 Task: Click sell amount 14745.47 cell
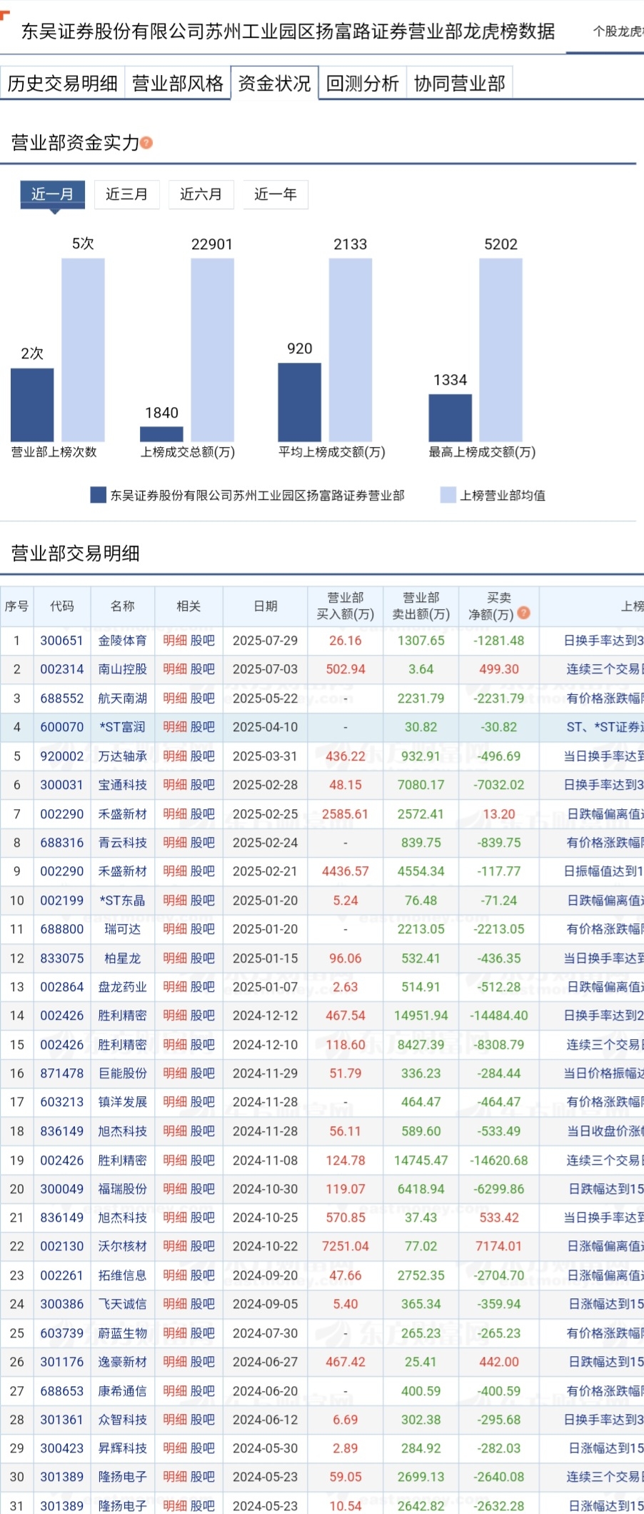(421, 1160)
